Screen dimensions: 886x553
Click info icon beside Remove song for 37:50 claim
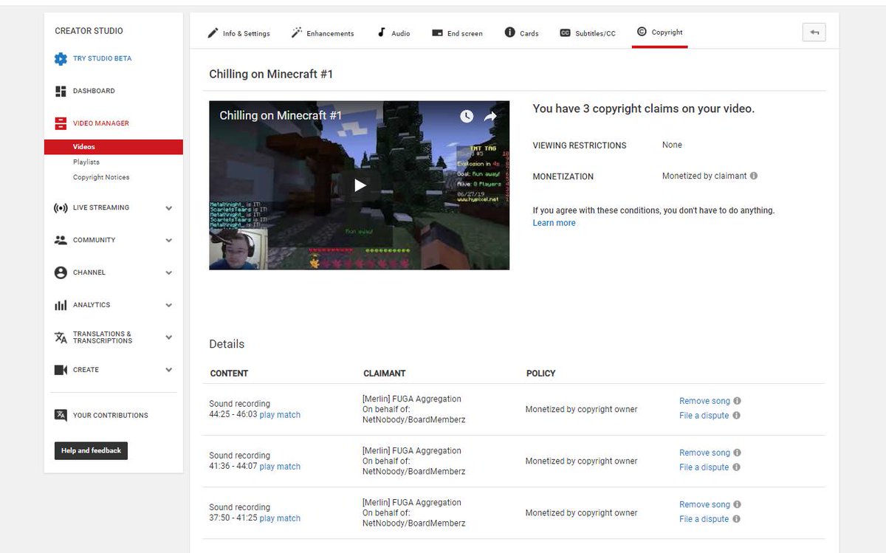[737, 504]
